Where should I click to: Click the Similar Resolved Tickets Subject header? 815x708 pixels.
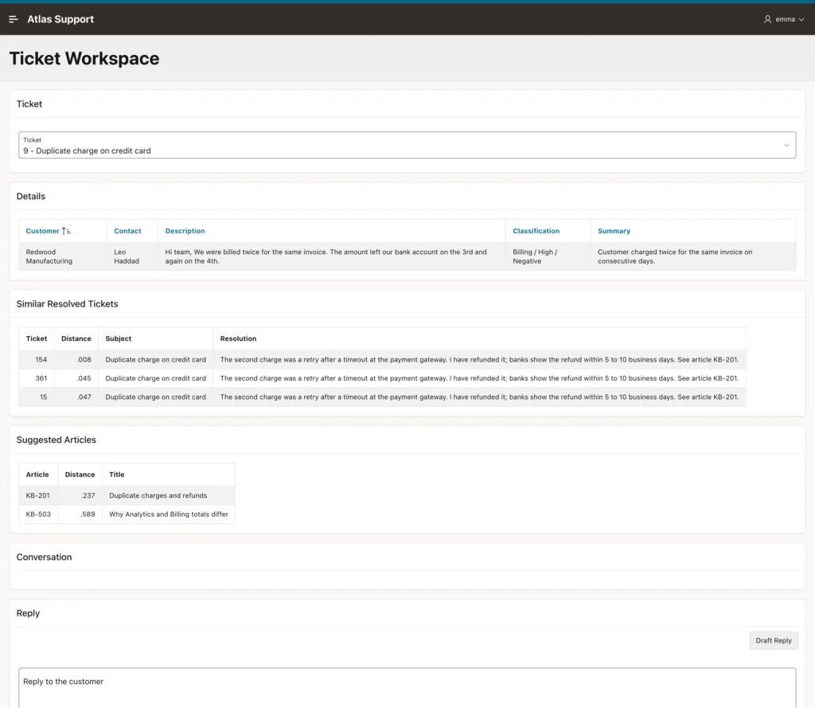point(119,338)
